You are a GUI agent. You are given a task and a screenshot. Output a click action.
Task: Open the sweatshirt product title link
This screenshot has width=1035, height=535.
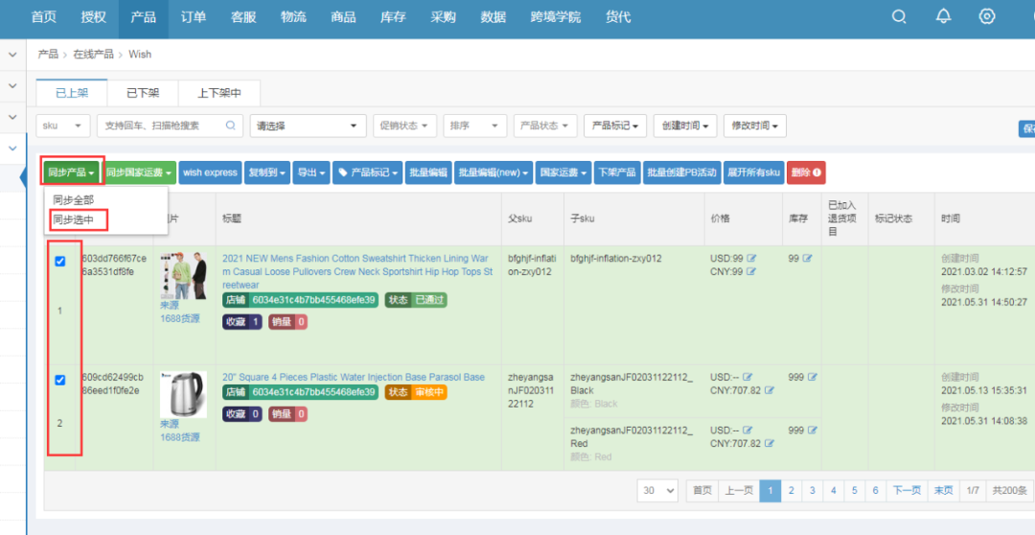click(x=355, y=271)
